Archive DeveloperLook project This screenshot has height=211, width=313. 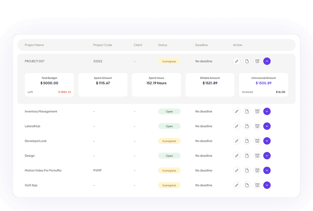[x=257, y=141]
